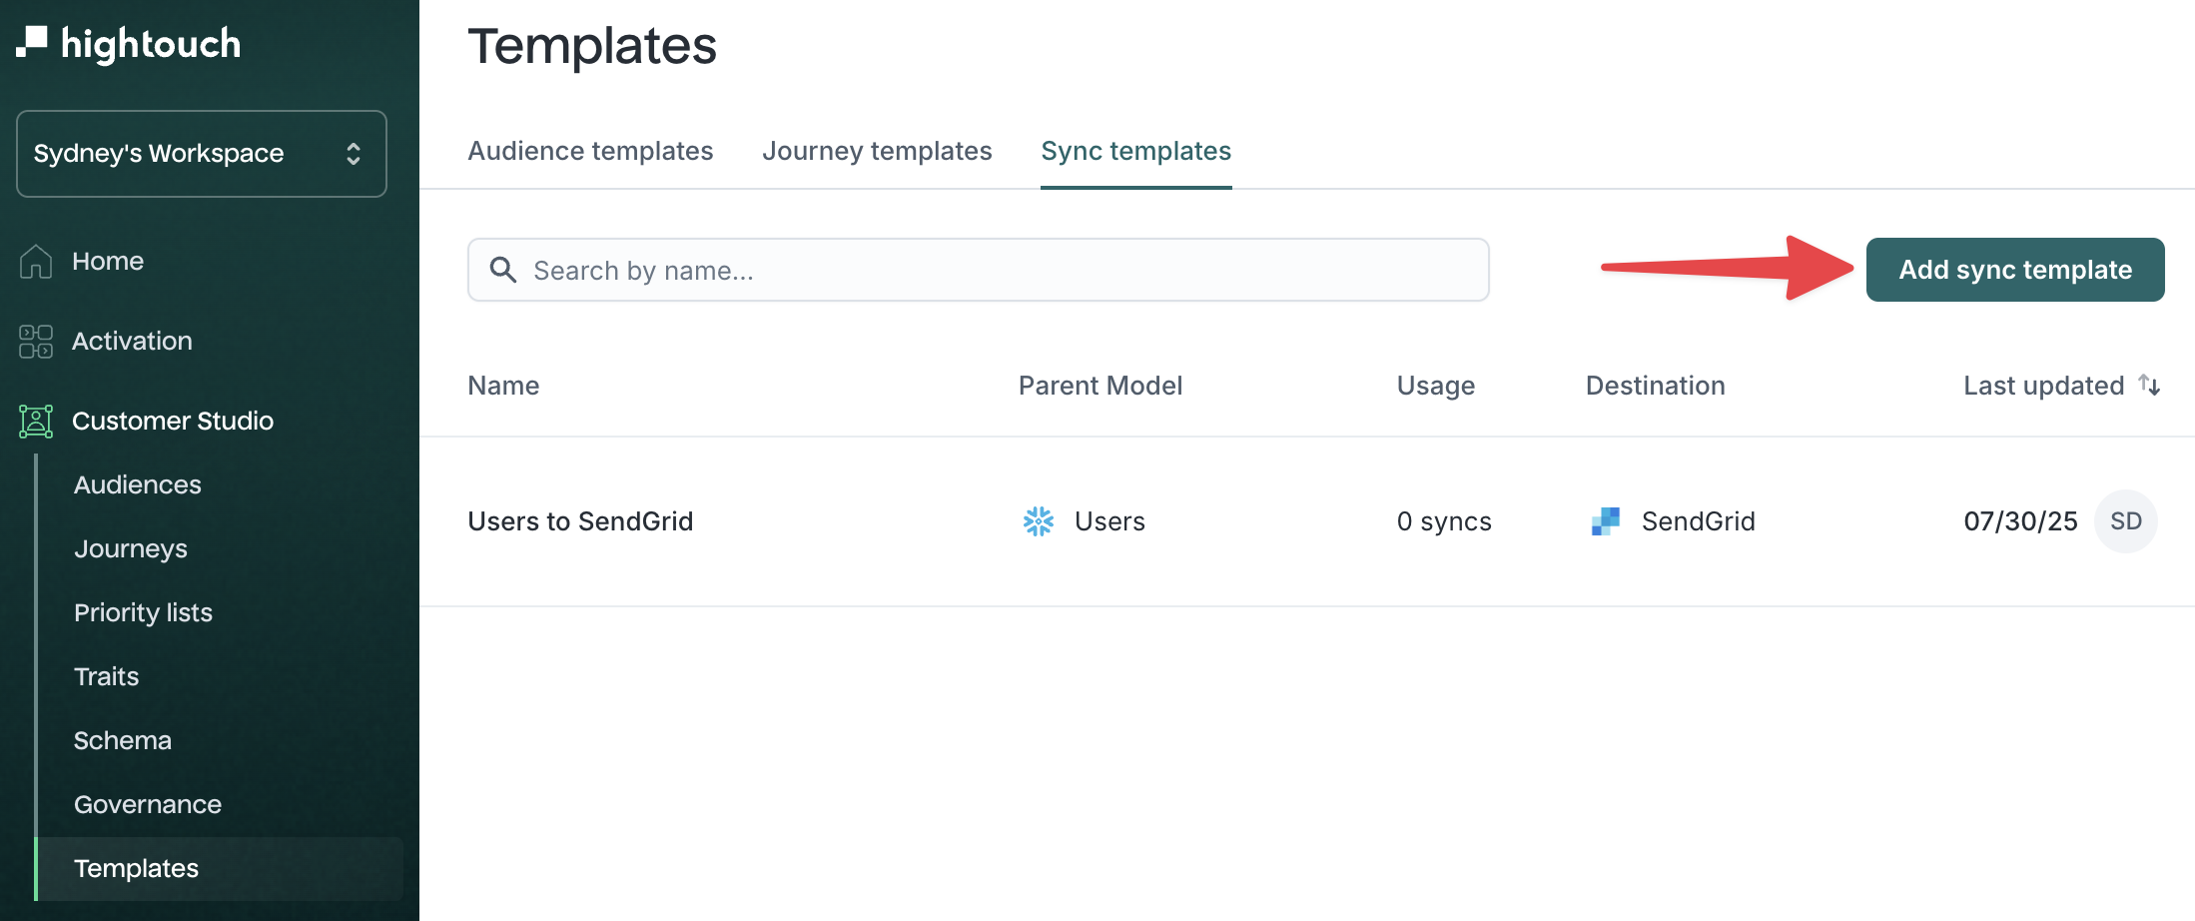Screen dimensions: 2195x921
Task: Click the 07/30/25 date cell
Action: coord(2021,521)
